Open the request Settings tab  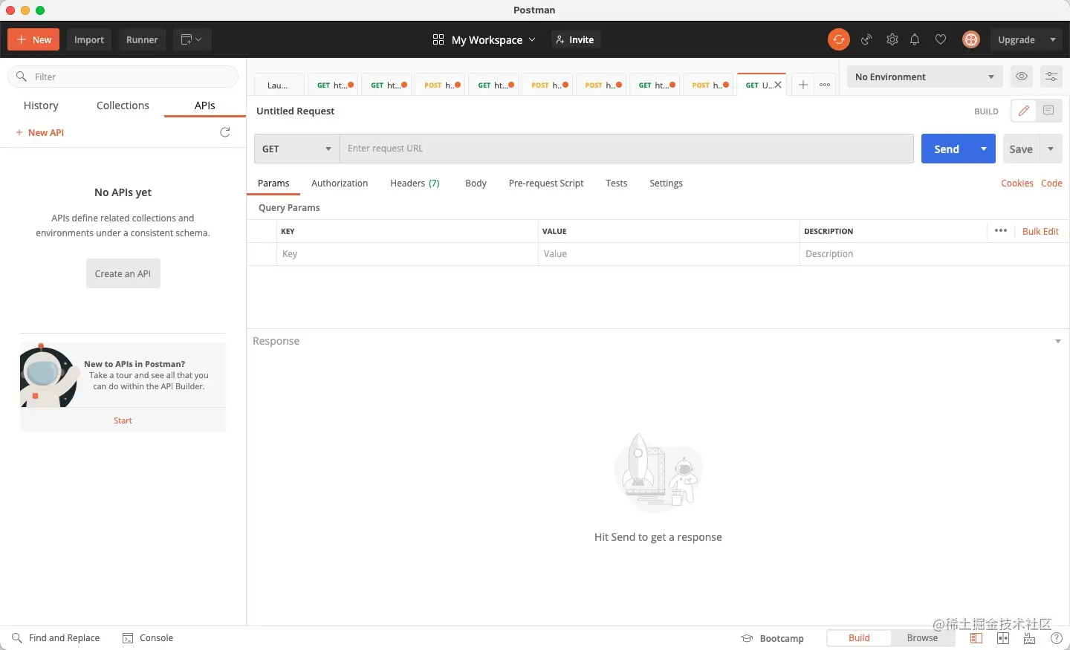pos(666,183)
